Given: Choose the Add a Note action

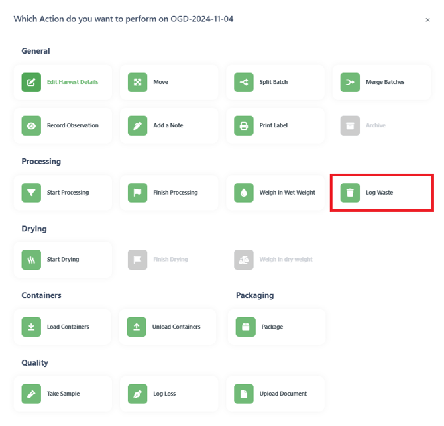Looking at the screenshot, I should [169, 125].
